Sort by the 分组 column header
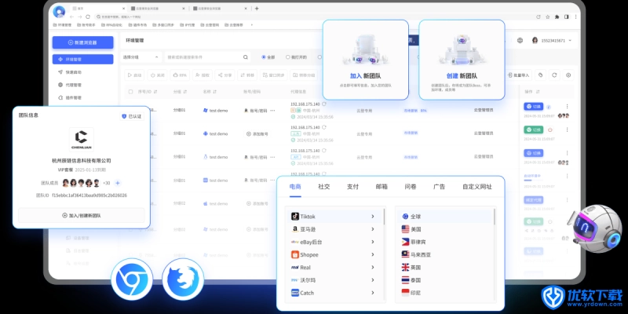 [181, 92]
